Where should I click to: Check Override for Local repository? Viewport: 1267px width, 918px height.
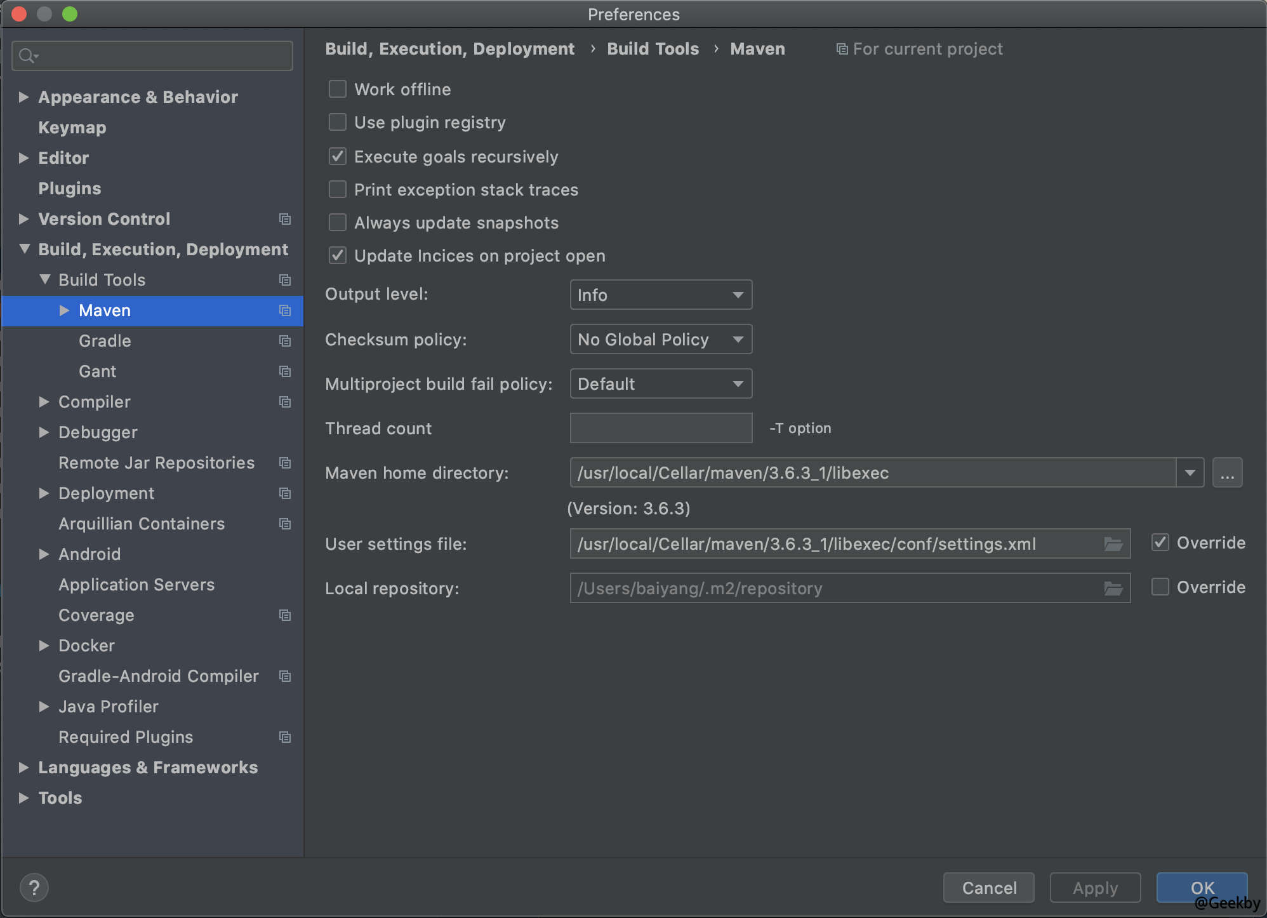coord(1160,587)
